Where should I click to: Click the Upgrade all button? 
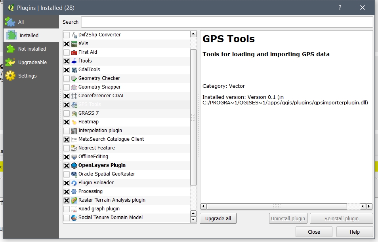click(218, 218)
